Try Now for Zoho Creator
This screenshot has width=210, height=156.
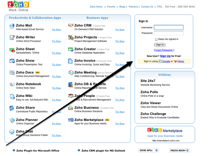pyautogui.click(x=120, y=53)
